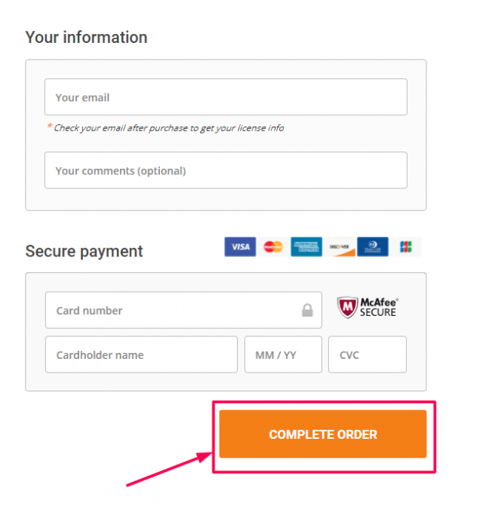Click the McAfee SECURE wordmark text
The width and height of the screenshot is (483, 515).
(379, 308)
